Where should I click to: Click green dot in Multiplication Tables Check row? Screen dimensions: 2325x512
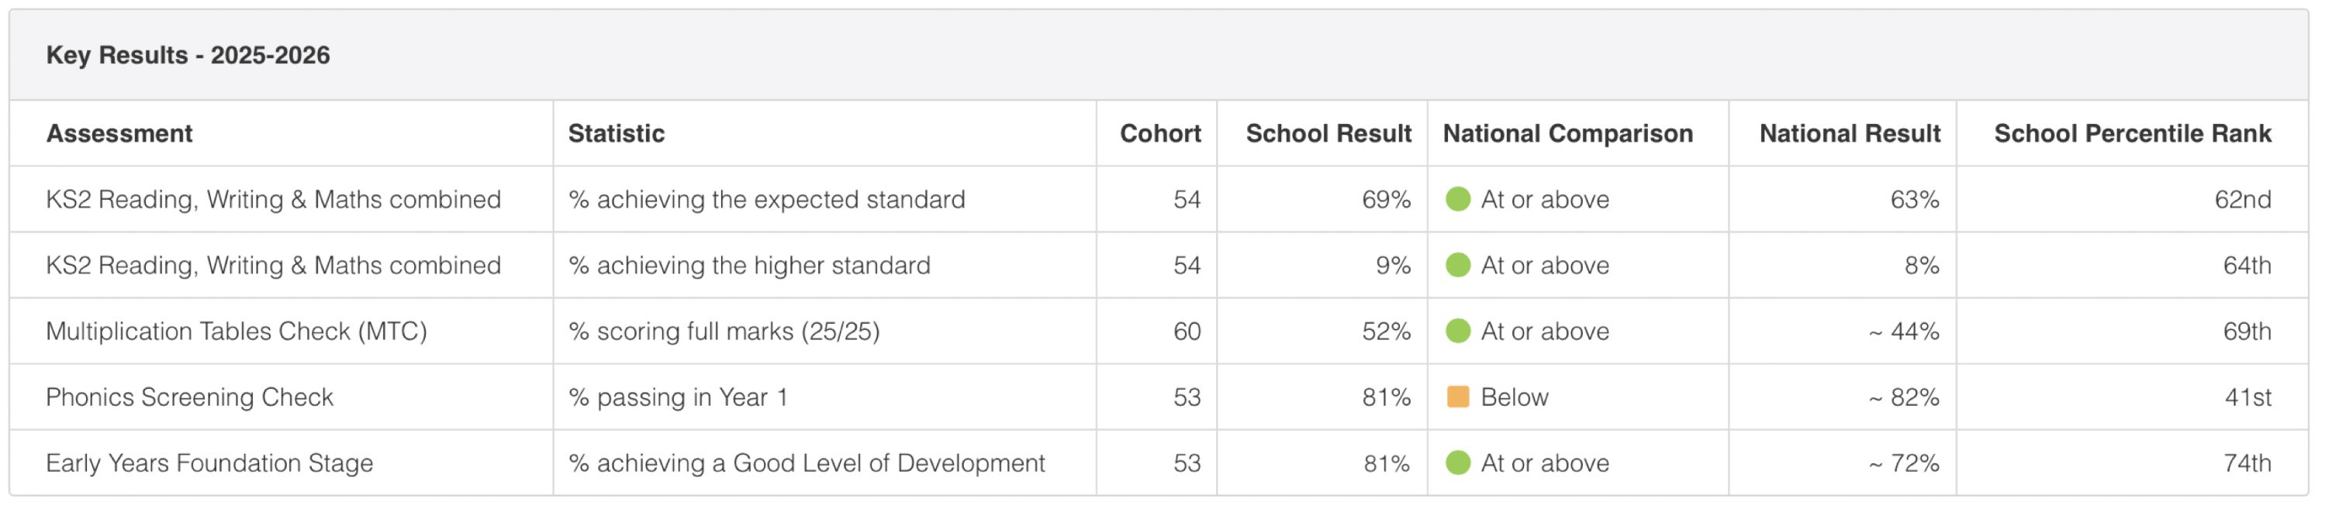(x=1458, y=331)
